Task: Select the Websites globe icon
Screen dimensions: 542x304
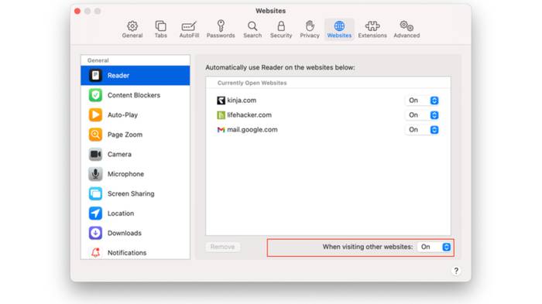Action: tap(339, 26)
